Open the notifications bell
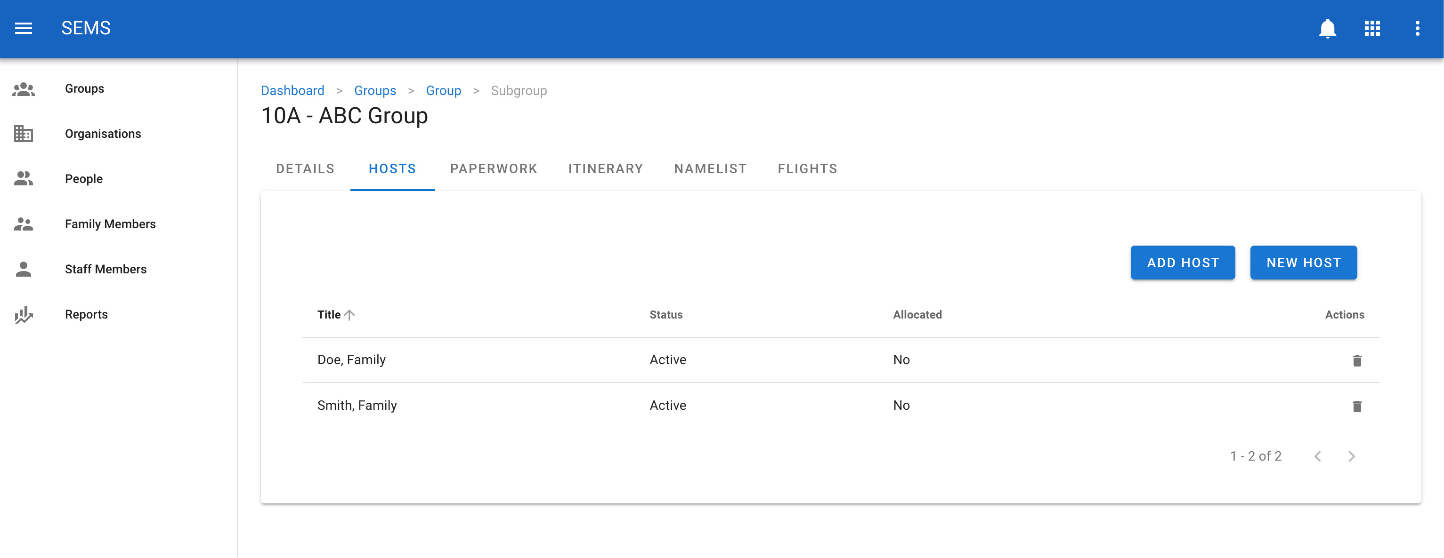Screen dimensions: 1444x558 click(x=1327, y=28)
